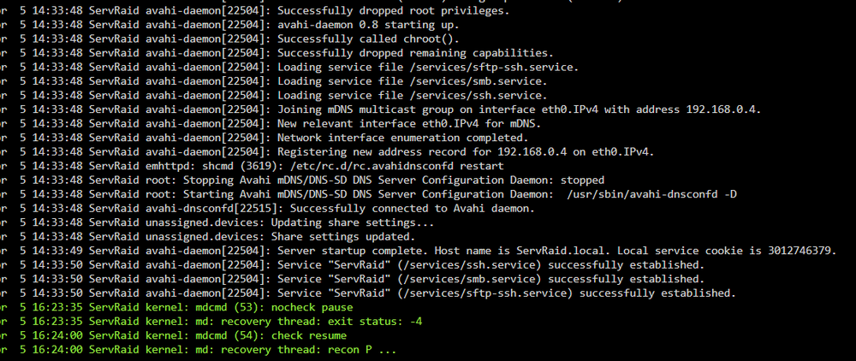
Task: Click the green 'recovery thread: recon P' line
Action: (199, 350)
